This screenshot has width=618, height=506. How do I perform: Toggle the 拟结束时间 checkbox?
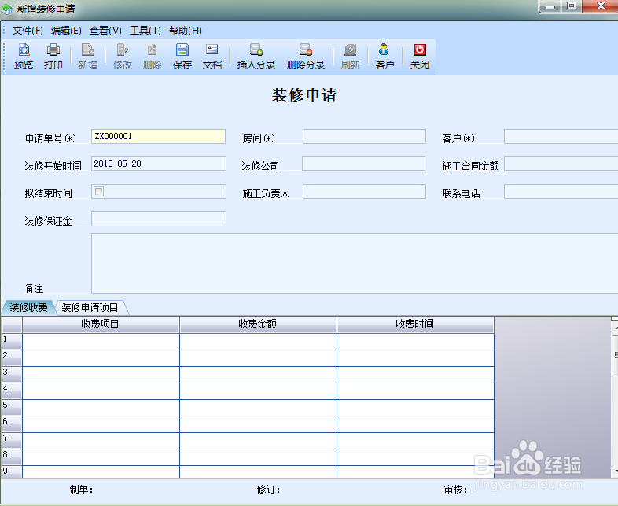pyautogui.click(x=98, y=192)
